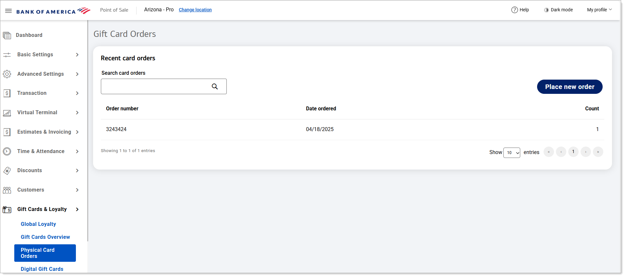Click the Discounts tag icon
The image size is (625, 277).
coord(7,171)
